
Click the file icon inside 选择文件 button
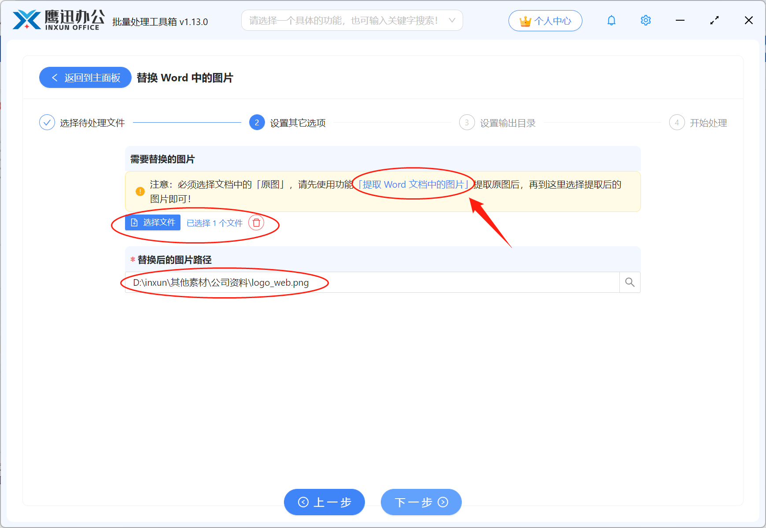(134, 223)
